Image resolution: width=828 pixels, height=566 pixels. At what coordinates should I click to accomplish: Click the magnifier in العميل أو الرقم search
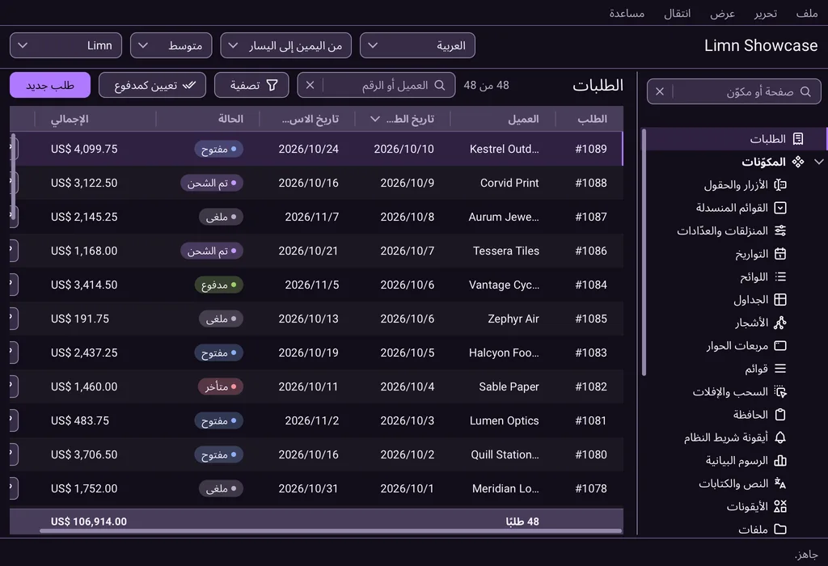click(x=439, y=85)
